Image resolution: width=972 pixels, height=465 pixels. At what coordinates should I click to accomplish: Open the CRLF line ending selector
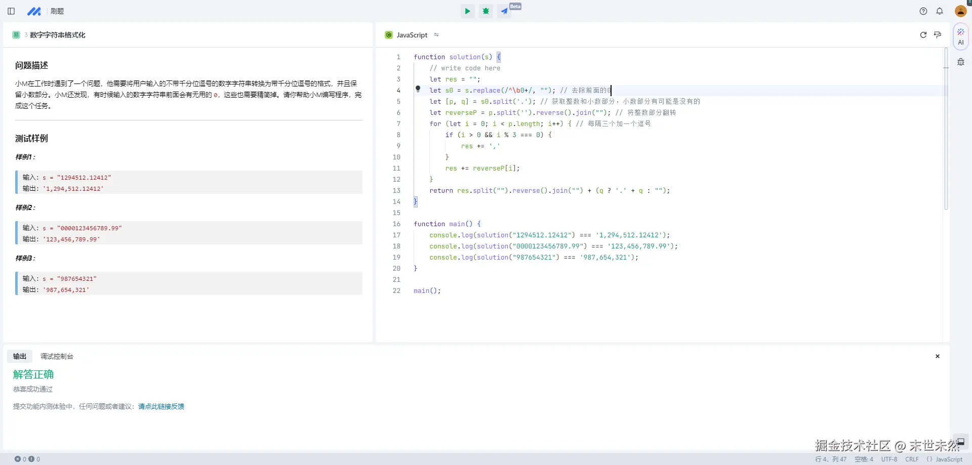click(x=912, y=459)
